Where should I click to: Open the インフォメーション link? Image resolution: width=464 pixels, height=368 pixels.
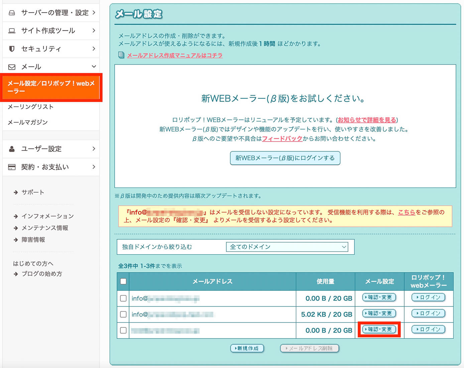click(x=48, y=216)
